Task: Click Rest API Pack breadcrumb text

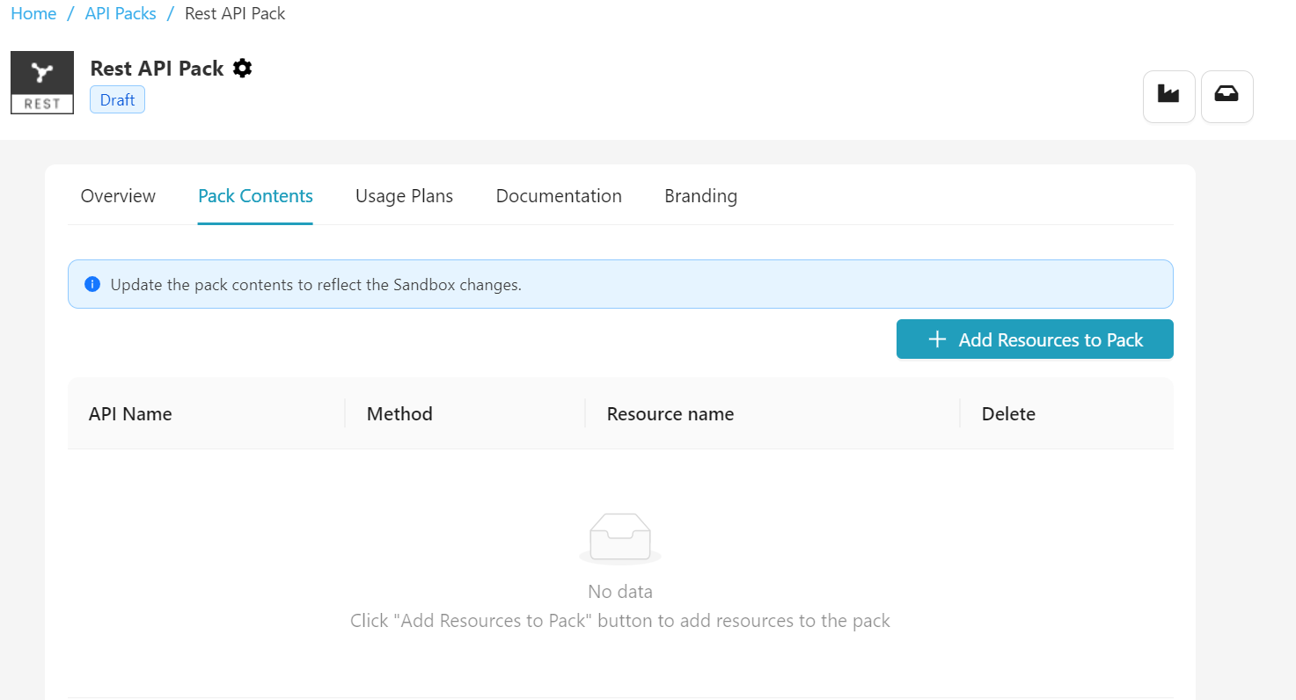Action: pos(235,14)
